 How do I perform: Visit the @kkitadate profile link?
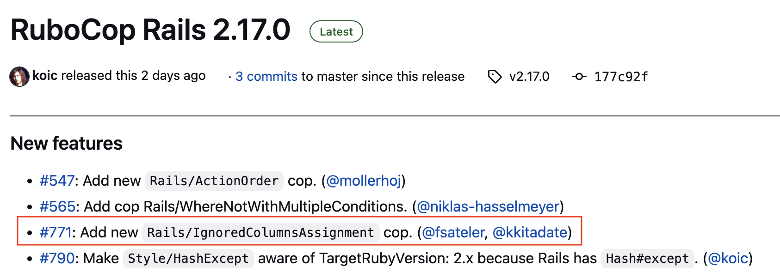click(x=530, y=232)
